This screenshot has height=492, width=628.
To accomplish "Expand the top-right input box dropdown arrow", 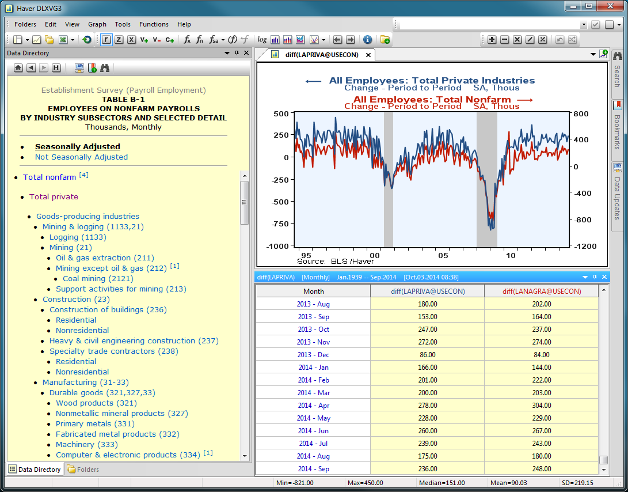I will tap(584, 25).
